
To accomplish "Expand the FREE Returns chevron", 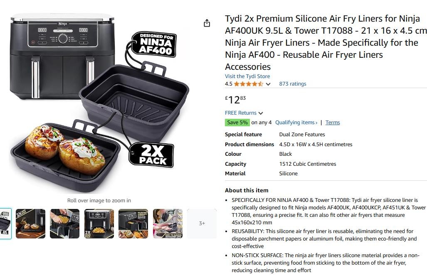I will (x=261, y=113).
